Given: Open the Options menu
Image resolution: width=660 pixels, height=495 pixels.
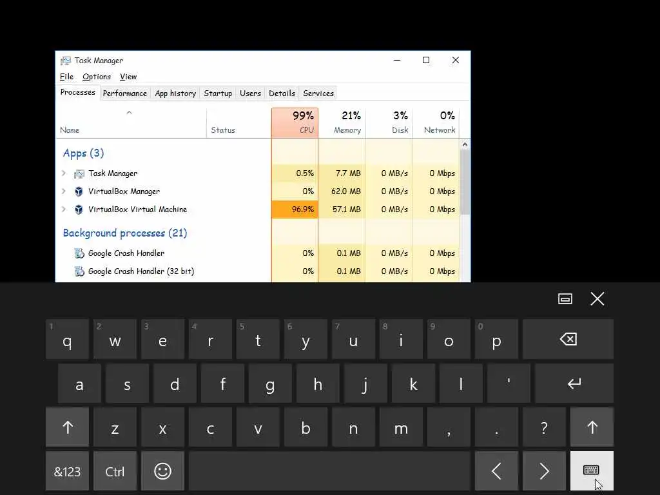Looking at the screenshot, I should tap(97, 77).
